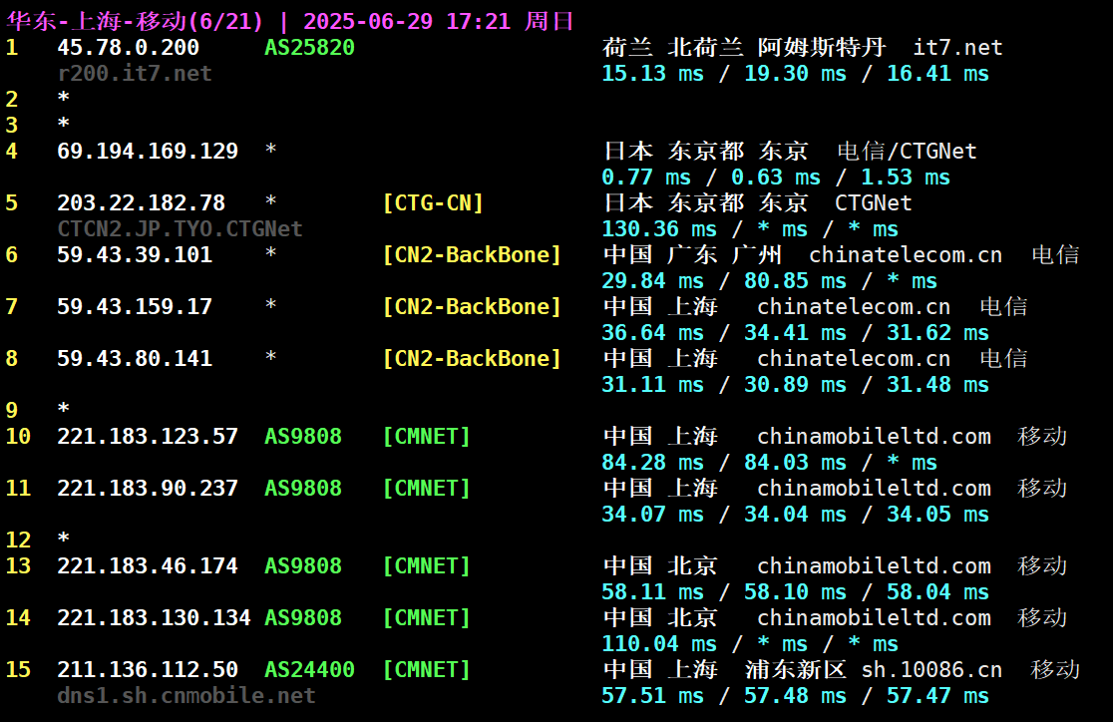The image size is (1113, 722).
Task: Select IP 203.22.182.78
Action: tap(142, 203)
